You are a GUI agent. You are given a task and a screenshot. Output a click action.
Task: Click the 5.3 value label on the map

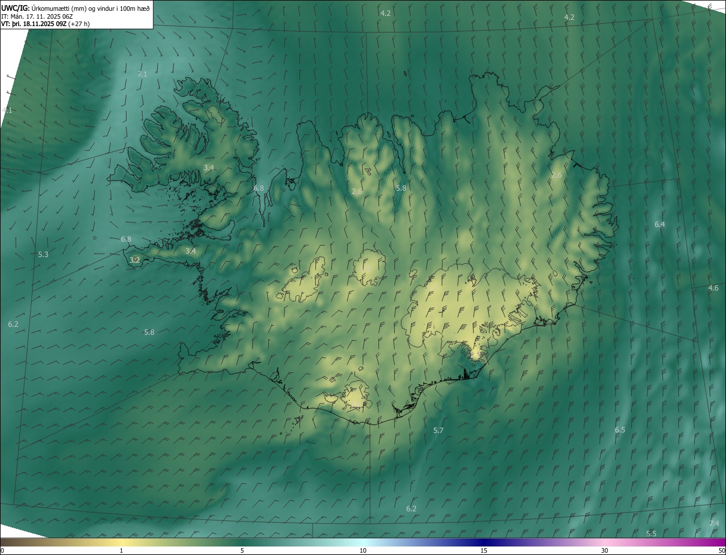tap(43, 255)
